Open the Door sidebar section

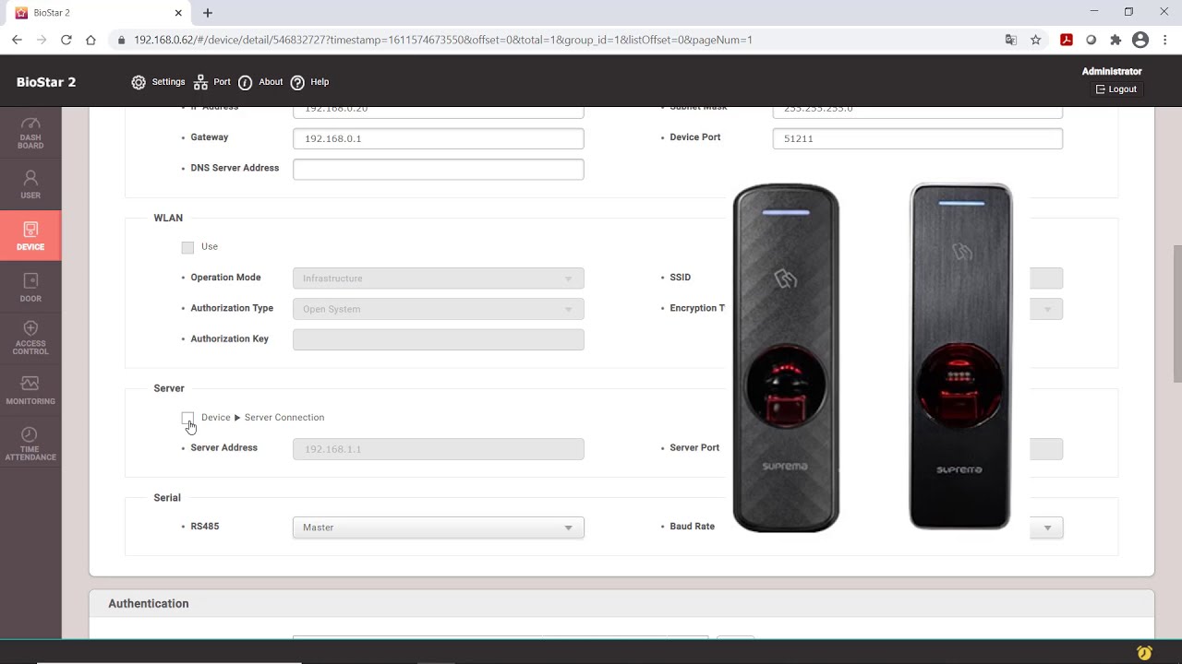tap(30, 288)
